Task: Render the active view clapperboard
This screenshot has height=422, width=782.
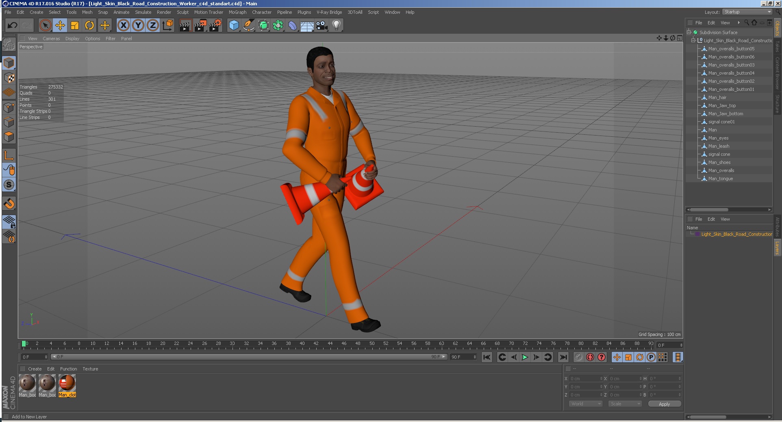Action: point(185,26)
